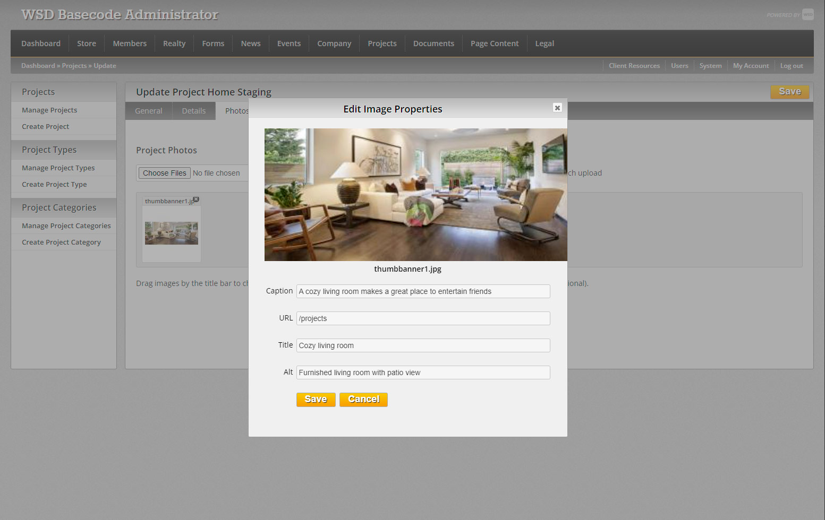Click the WSD Basecode Administrator title

[x=120, y=15]
